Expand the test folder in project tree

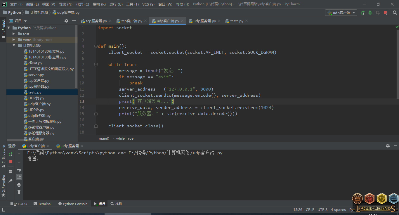pyautogui.click(x=14, y=34)
